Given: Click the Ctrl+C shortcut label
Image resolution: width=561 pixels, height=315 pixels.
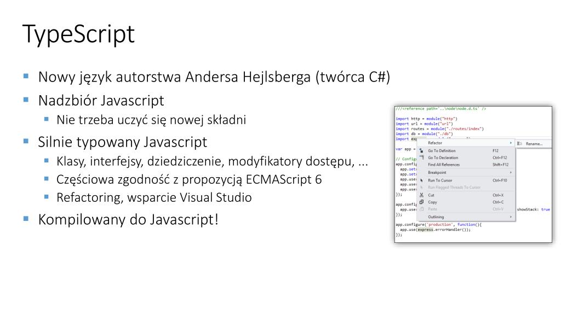Looking at the screenshot, I should [498, 202].
